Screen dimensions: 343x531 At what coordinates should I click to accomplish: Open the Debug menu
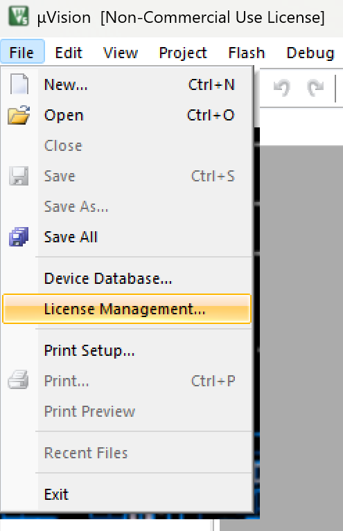pos(310,53)
